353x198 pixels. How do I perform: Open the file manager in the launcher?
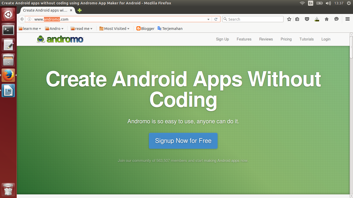[x=8, y=60]
